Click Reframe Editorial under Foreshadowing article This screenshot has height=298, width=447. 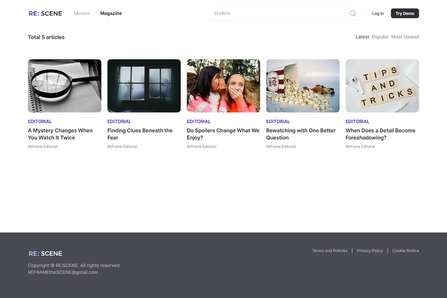360,147
